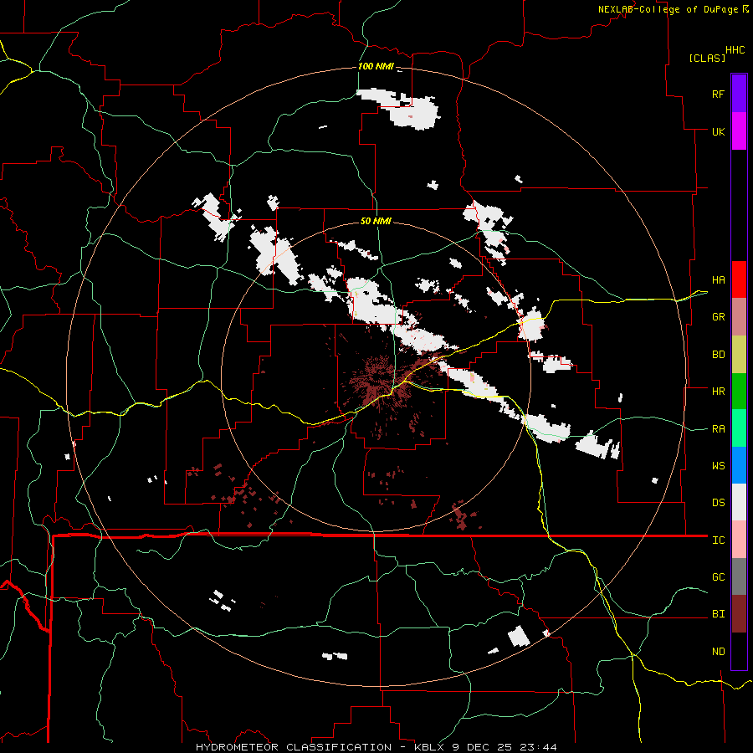Click the IC pink legend swatch
Image resolution: width=753 pixels, height=753 pixels.
739,540
